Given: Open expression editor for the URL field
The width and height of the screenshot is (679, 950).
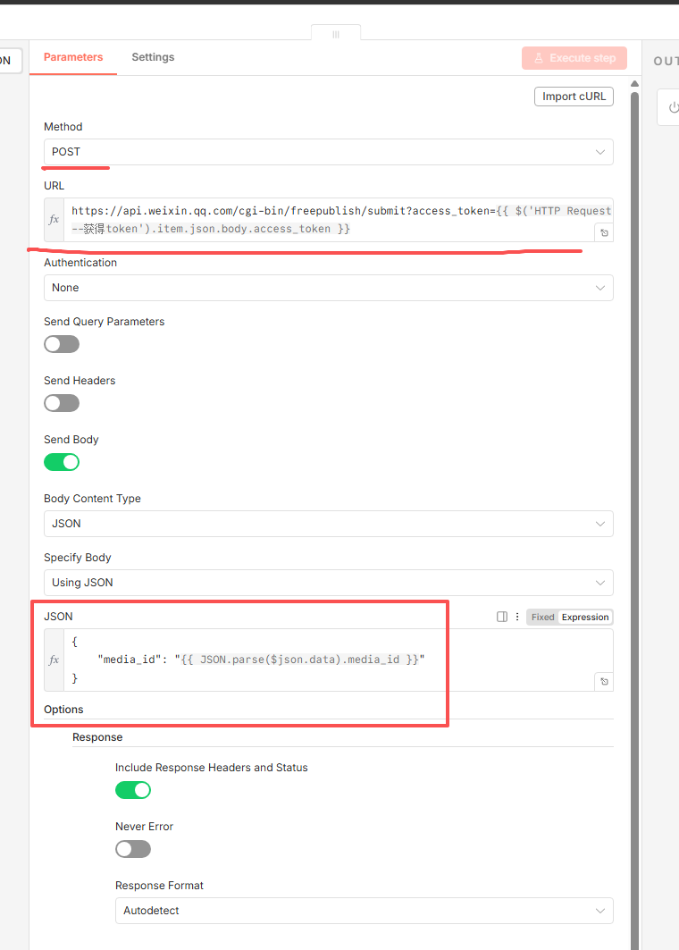Looking at the screenshot, I should pos(604,232).
